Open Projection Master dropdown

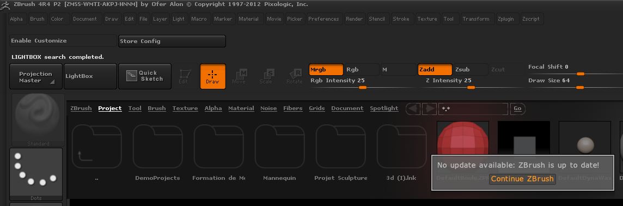(36, 76)
